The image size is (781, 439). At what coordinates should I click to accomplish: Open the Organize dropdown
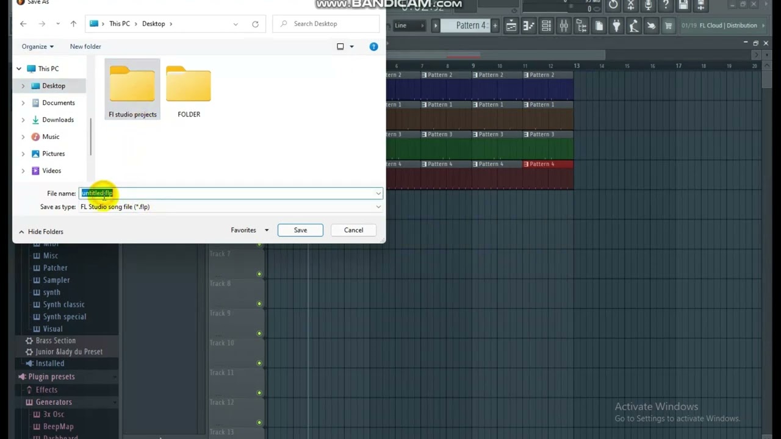tap(37, 46)
